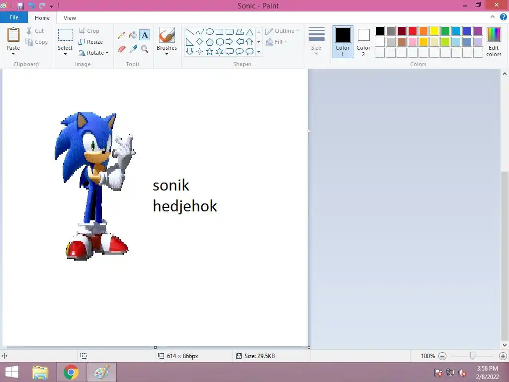Activate Color 2 selector
This screenshot has height=382, width=509.
[363, 42]
